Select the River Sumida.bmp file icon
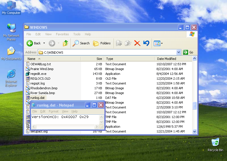 [x=28, y=93]
